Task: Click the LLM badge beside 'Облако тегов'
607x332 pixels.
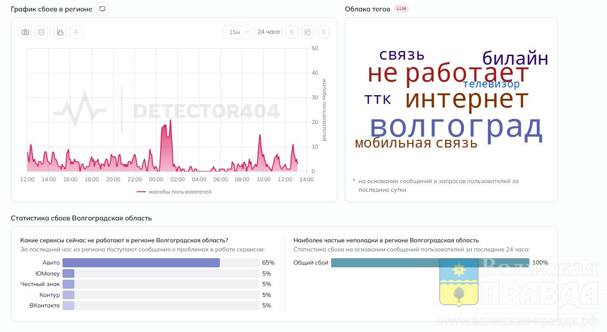Action: click(401, 9)
